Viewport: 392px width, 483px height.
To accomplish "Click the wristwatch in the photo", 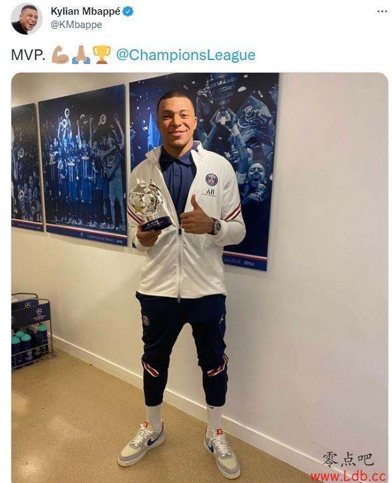I will pos(215,226).
